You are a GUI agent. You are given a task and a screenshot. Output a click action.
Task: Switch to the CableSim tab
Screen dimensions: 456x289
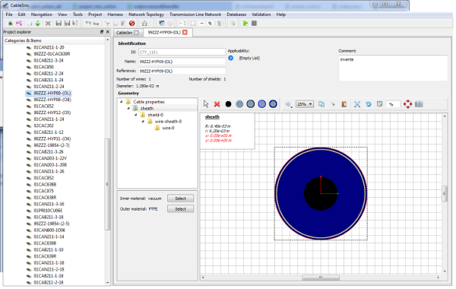pos(125,32)
